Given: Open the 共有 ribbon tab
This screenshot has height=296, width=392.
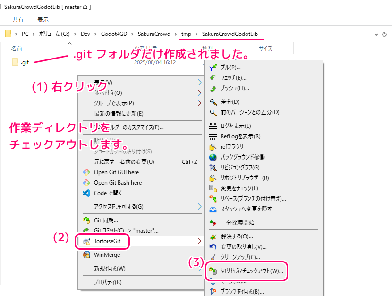Looking at the screenshot, I should pyautogui.click(x=18, y=20).
